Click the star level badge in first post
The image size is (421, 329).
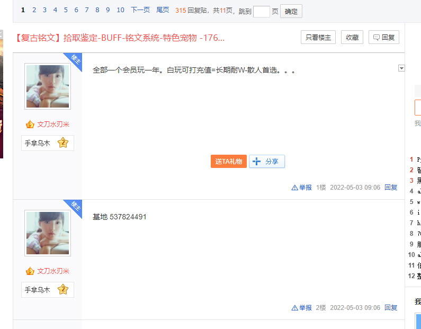(x=63, y=143)
